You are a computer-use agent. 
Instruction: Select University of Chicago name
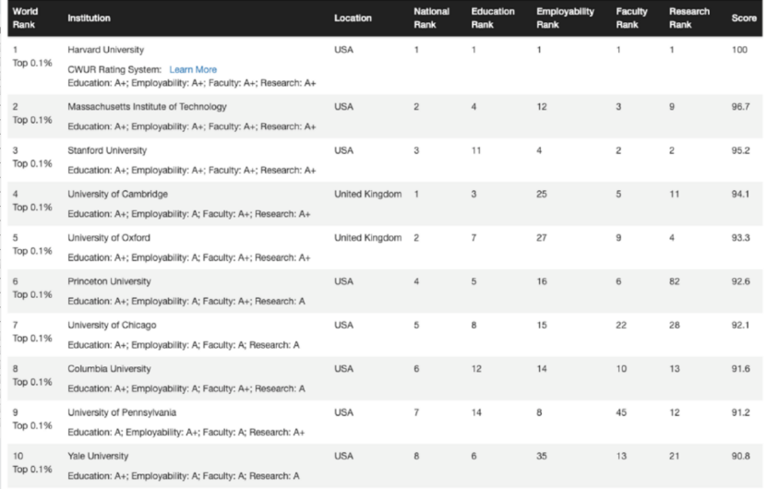pyautogui.click(x=112, y=325)
